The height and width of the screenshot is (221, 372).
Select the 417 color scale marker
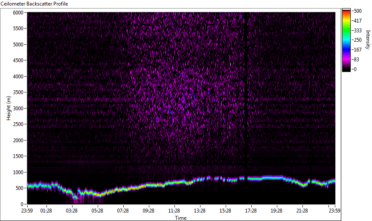pos(357,20)
